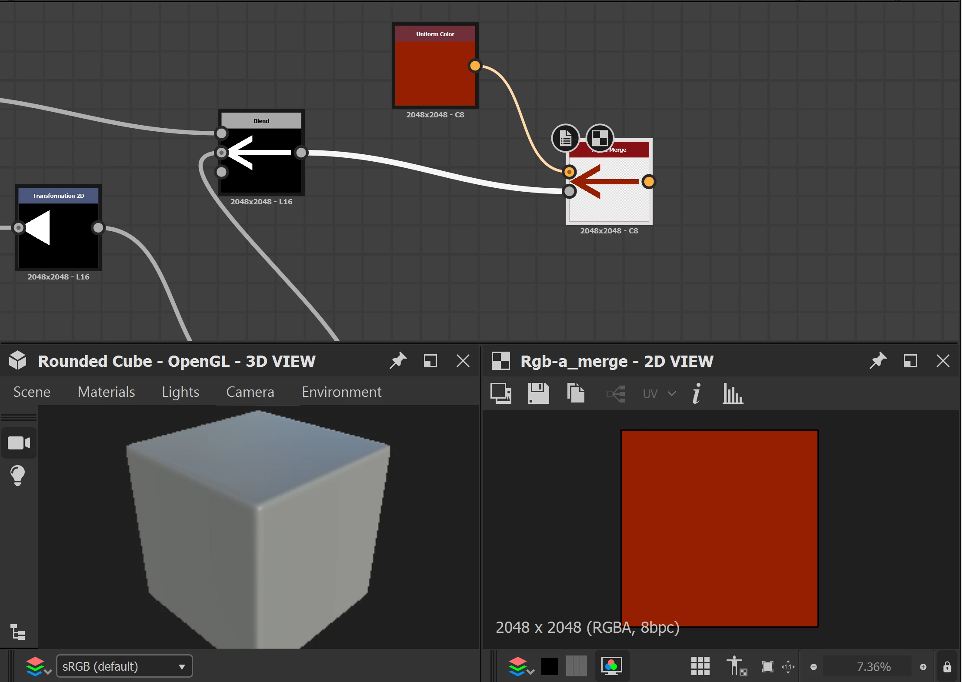This screenshot has height=682, width=977.
Task: Click the save bitmap icon in 2D view
Action: coord(538,393)
